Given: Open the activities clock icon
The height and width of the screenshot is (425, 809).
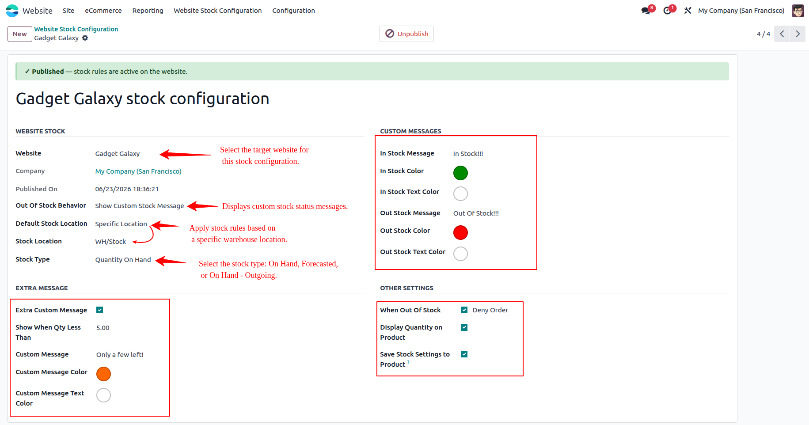Looking at the screenshot, I should [667, 11].
